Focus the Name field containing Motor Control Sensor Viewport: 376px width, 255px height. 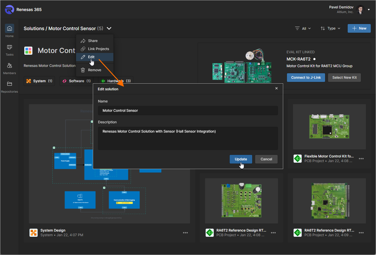tap(188, 111)
